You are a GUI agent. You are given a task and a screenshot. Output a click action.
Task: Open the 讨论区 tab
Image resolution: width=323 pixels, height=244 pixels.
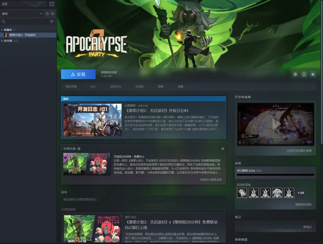click(x=139, y=86)
